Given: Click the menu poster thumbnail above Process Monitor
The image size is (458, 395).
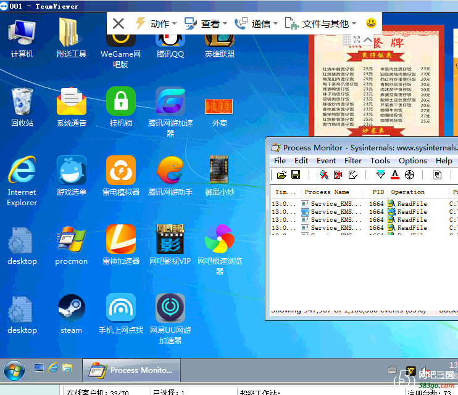Looking at the screenshot, I should [x=377, y=81].
